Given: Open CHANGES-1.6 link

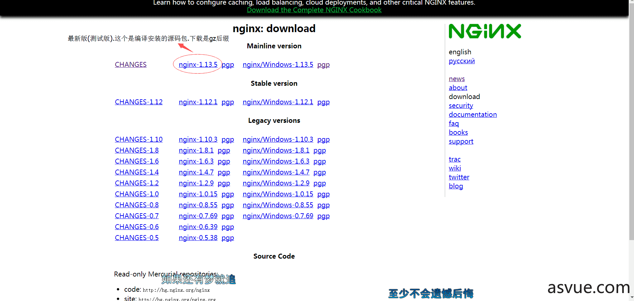Looking at the screenshot, I should 137,161.
